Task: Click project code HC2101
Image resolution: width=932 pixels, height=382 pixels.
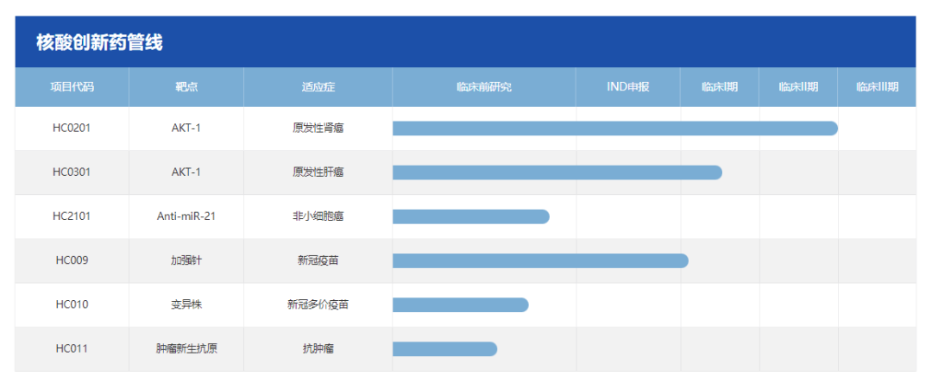Action: (x=72, y=216)
